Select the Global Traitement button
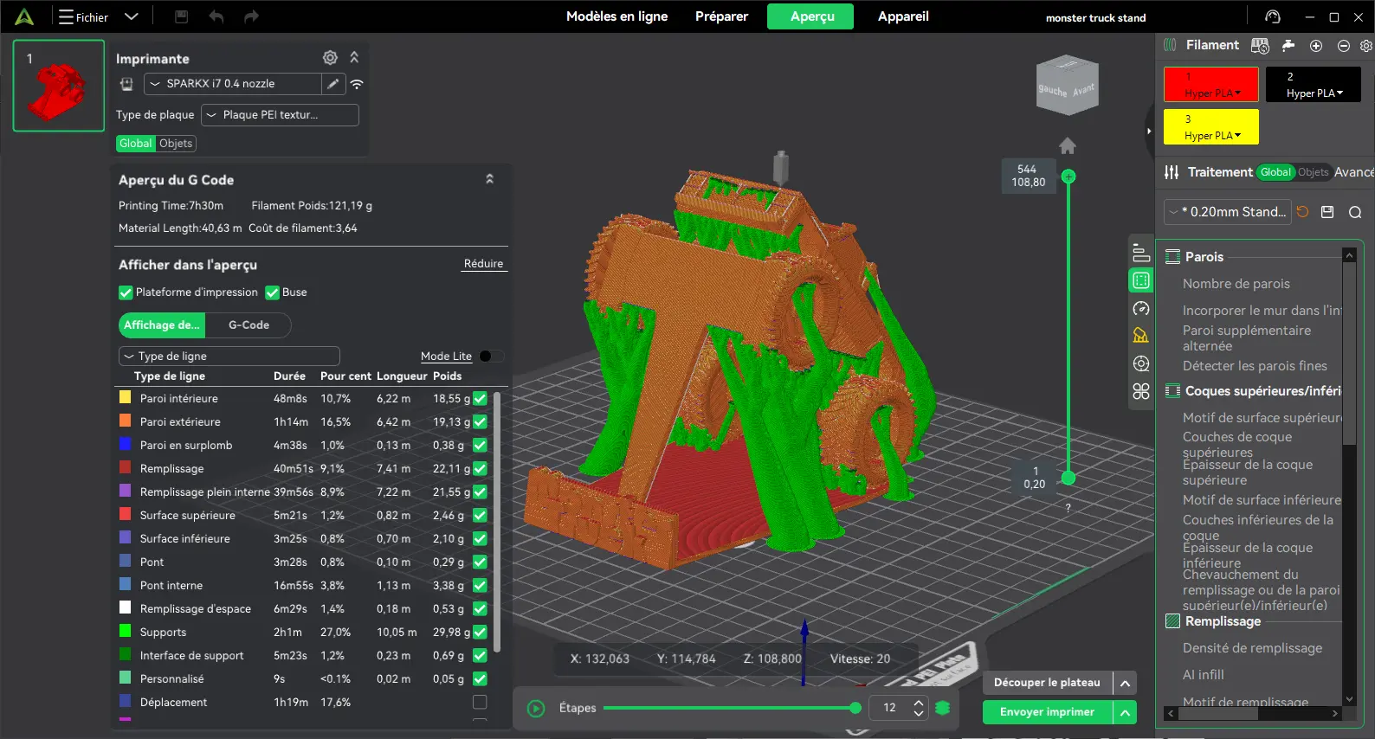Image resolution: width=1375 pixels, height=739 pixels. 1275,172
